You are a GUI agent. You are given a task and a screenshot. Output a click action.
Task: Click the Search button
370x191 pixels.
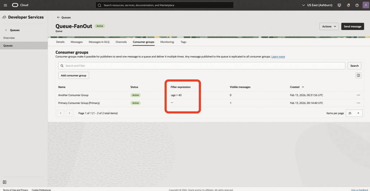coord(354,66)
